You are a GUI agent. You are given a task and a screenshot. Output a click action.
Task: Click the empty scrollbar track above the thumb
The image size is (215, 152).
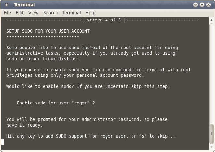(212, 72)
